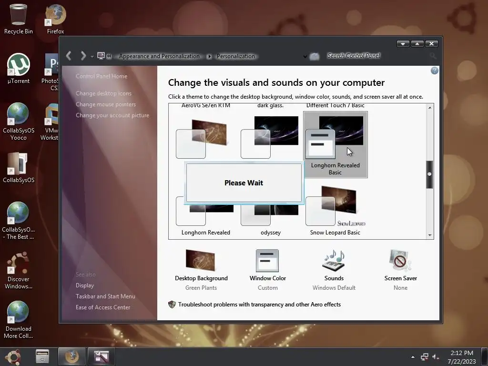Open the µTorrent desktop shortcut
Screen dimensions: 488x366
click(19, 69)
